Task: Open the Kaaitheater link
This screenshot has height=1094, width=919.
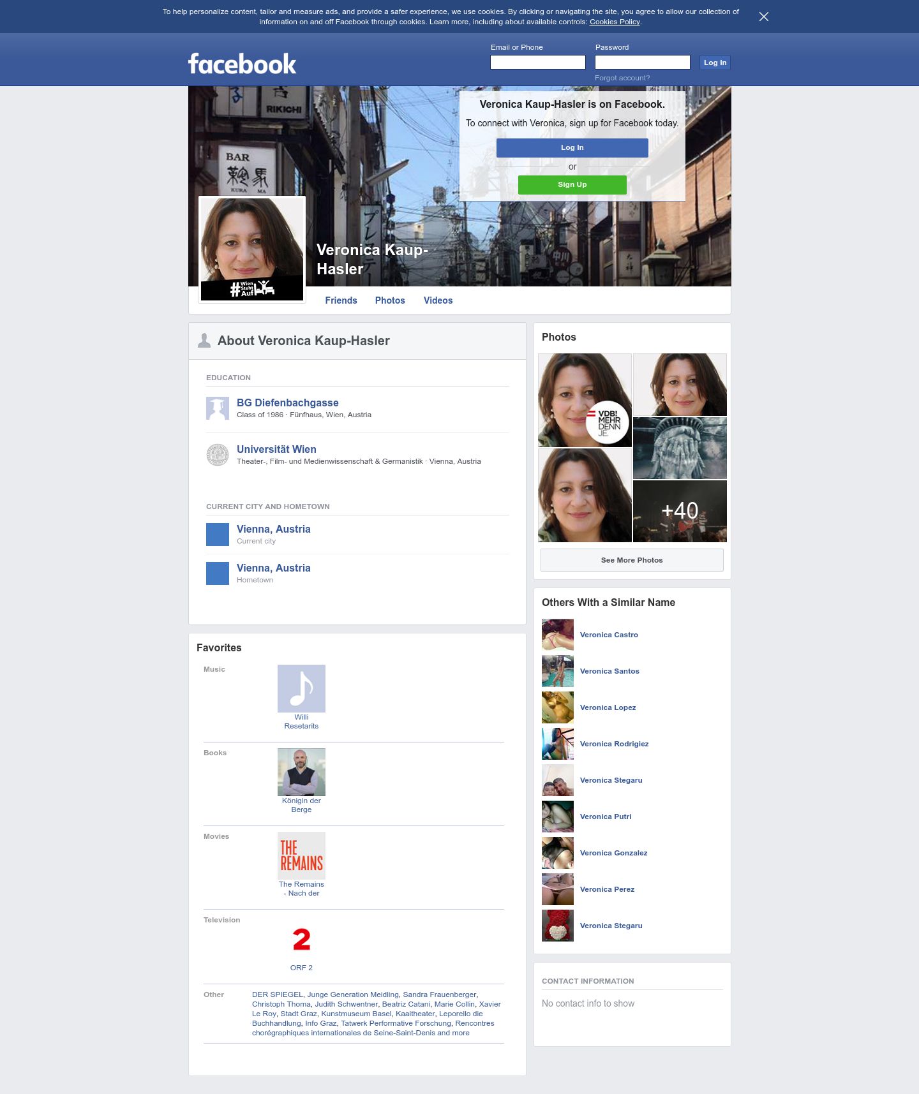Action: (x=415, y=1014)
